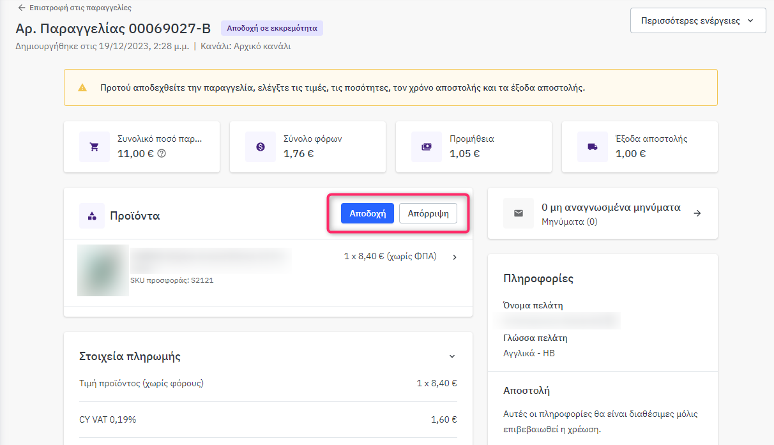Click the order number heading 00069027-B
The image size is (774, 445).
coord(113,29)
